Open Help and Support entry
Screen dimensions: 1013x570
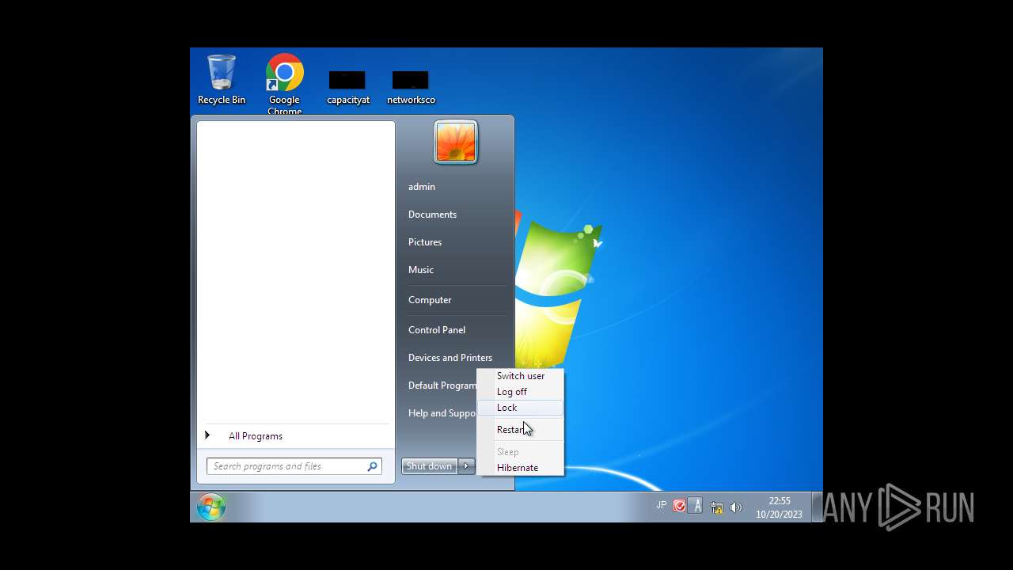pos(440,413)
